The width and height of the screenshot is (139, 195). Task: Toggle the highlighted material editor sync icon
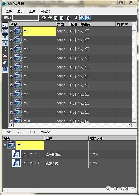pos(88,18)
